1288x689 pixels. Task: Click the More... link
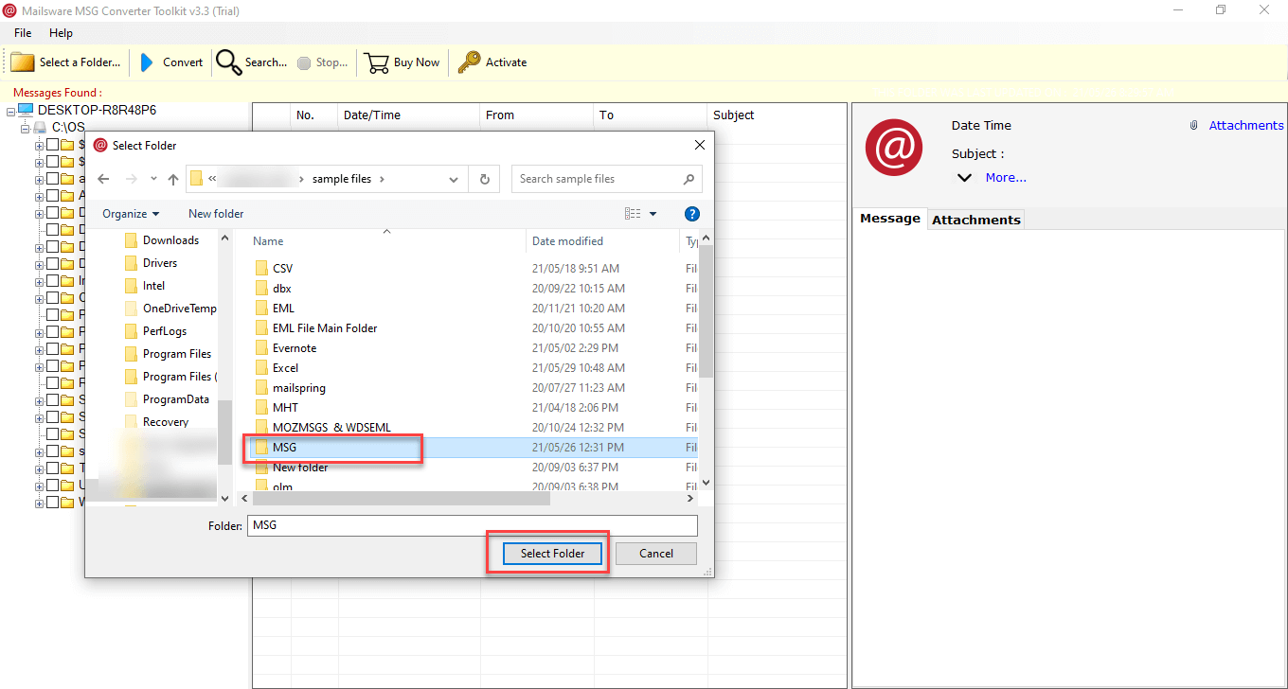(x=1006, y=178)
